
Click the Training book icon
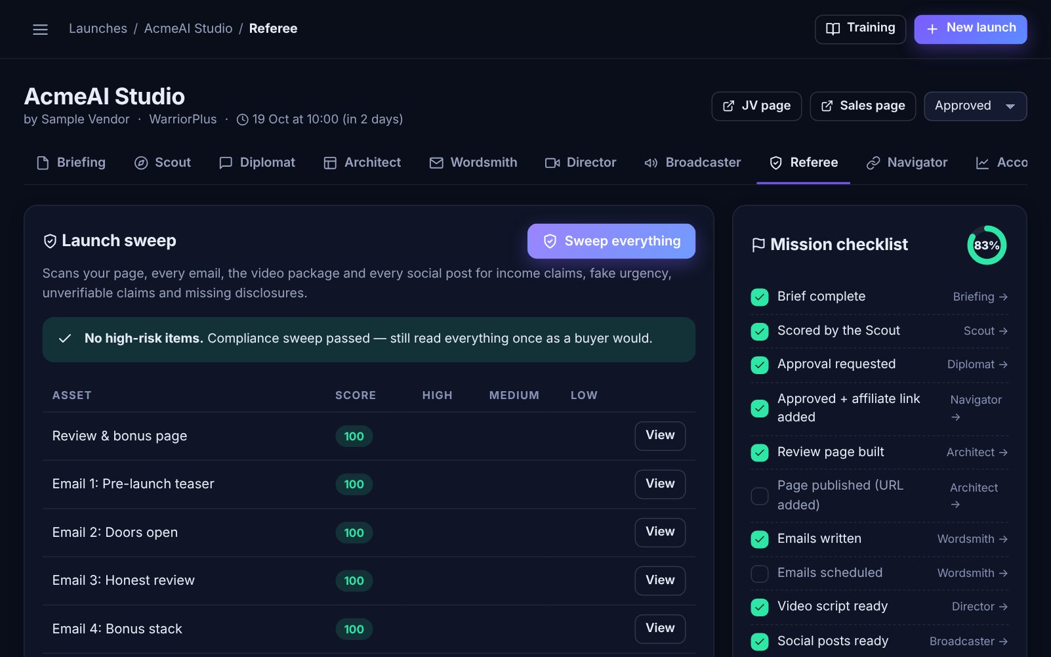coord(833,29)
